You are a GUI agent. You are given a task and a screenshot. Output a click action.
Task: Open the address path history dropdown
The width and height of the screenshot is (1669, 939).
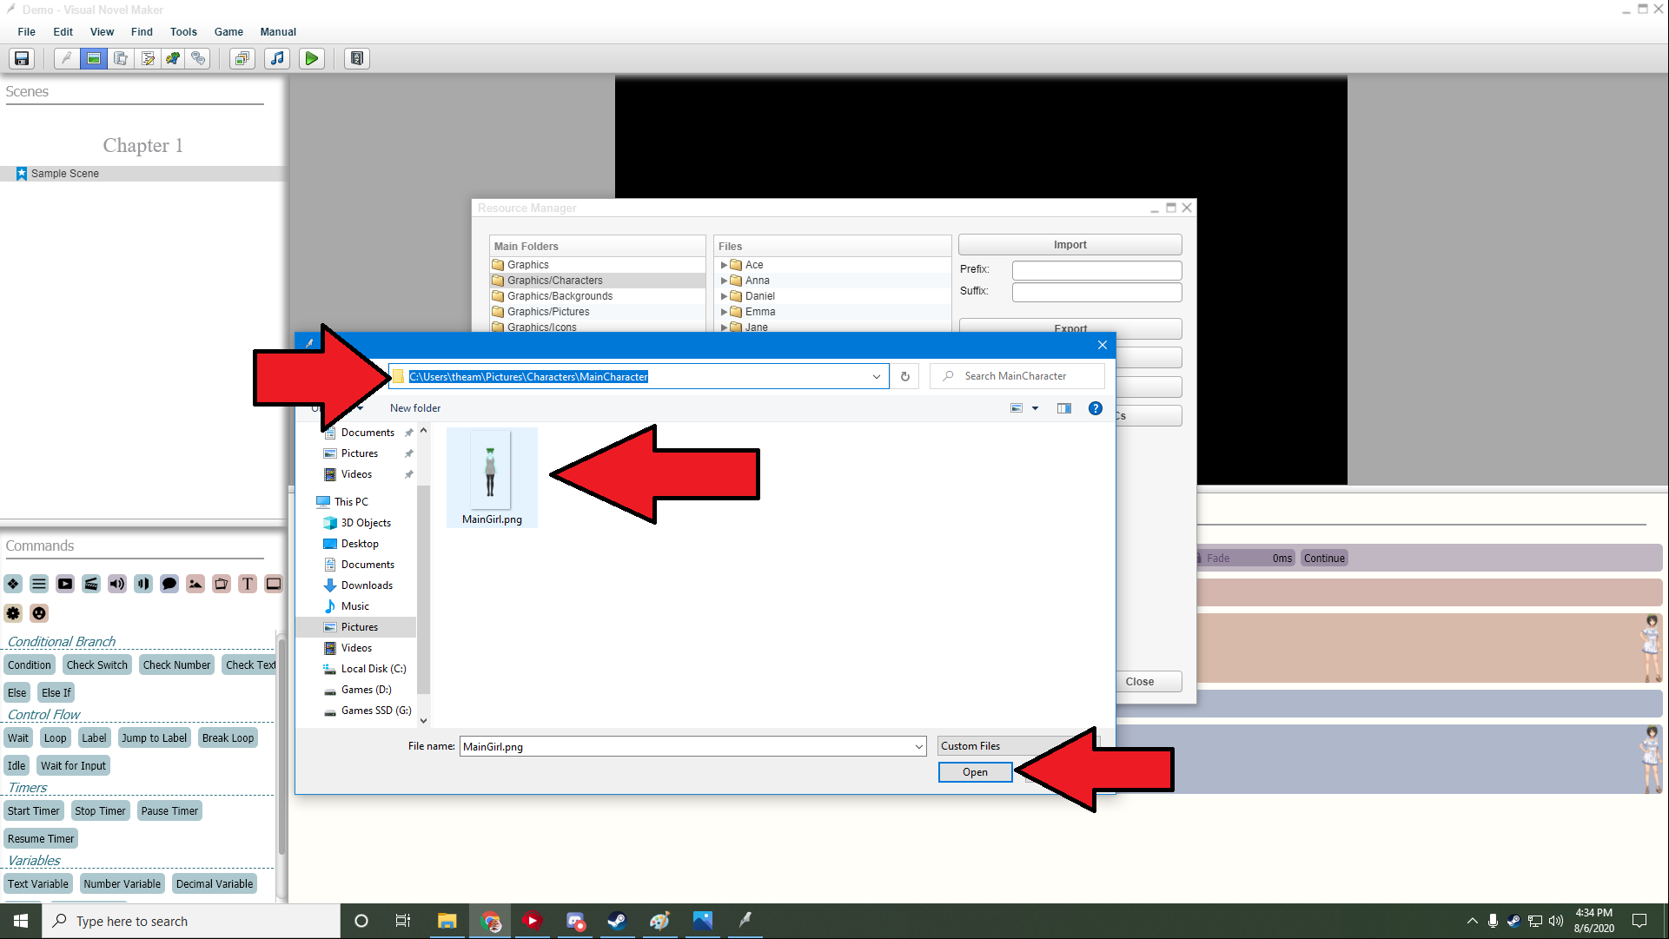877,376
